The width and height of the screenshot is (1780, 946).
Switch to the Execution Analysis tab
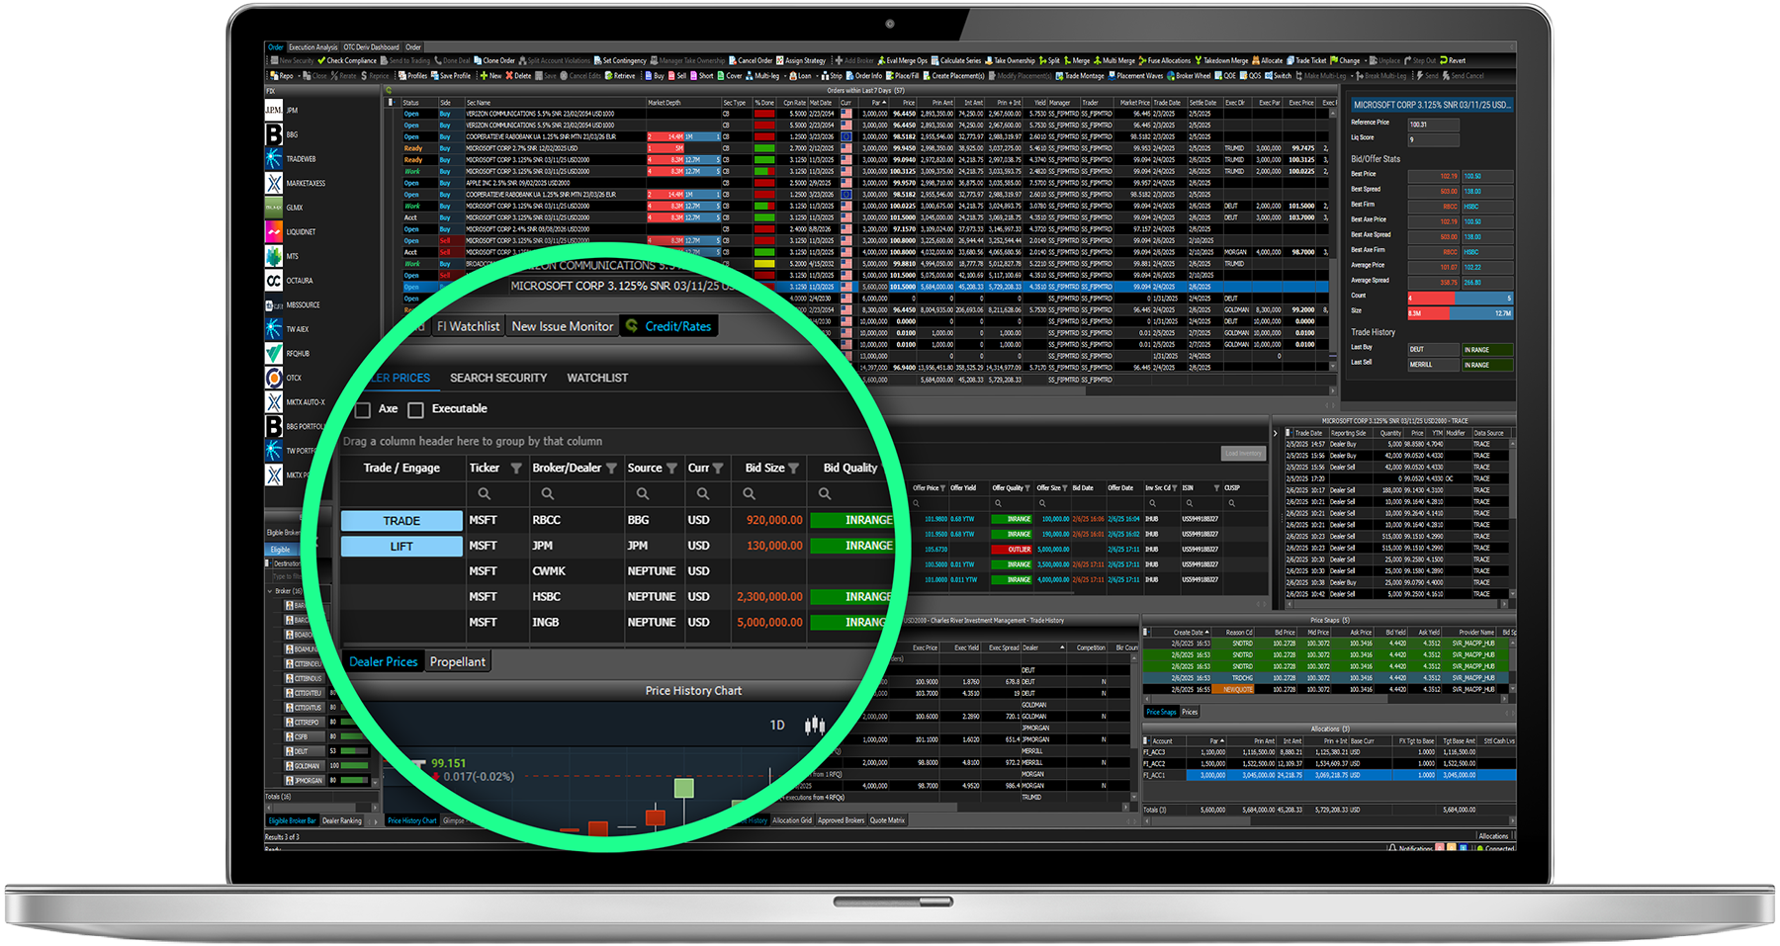click(x=312, y=47)
